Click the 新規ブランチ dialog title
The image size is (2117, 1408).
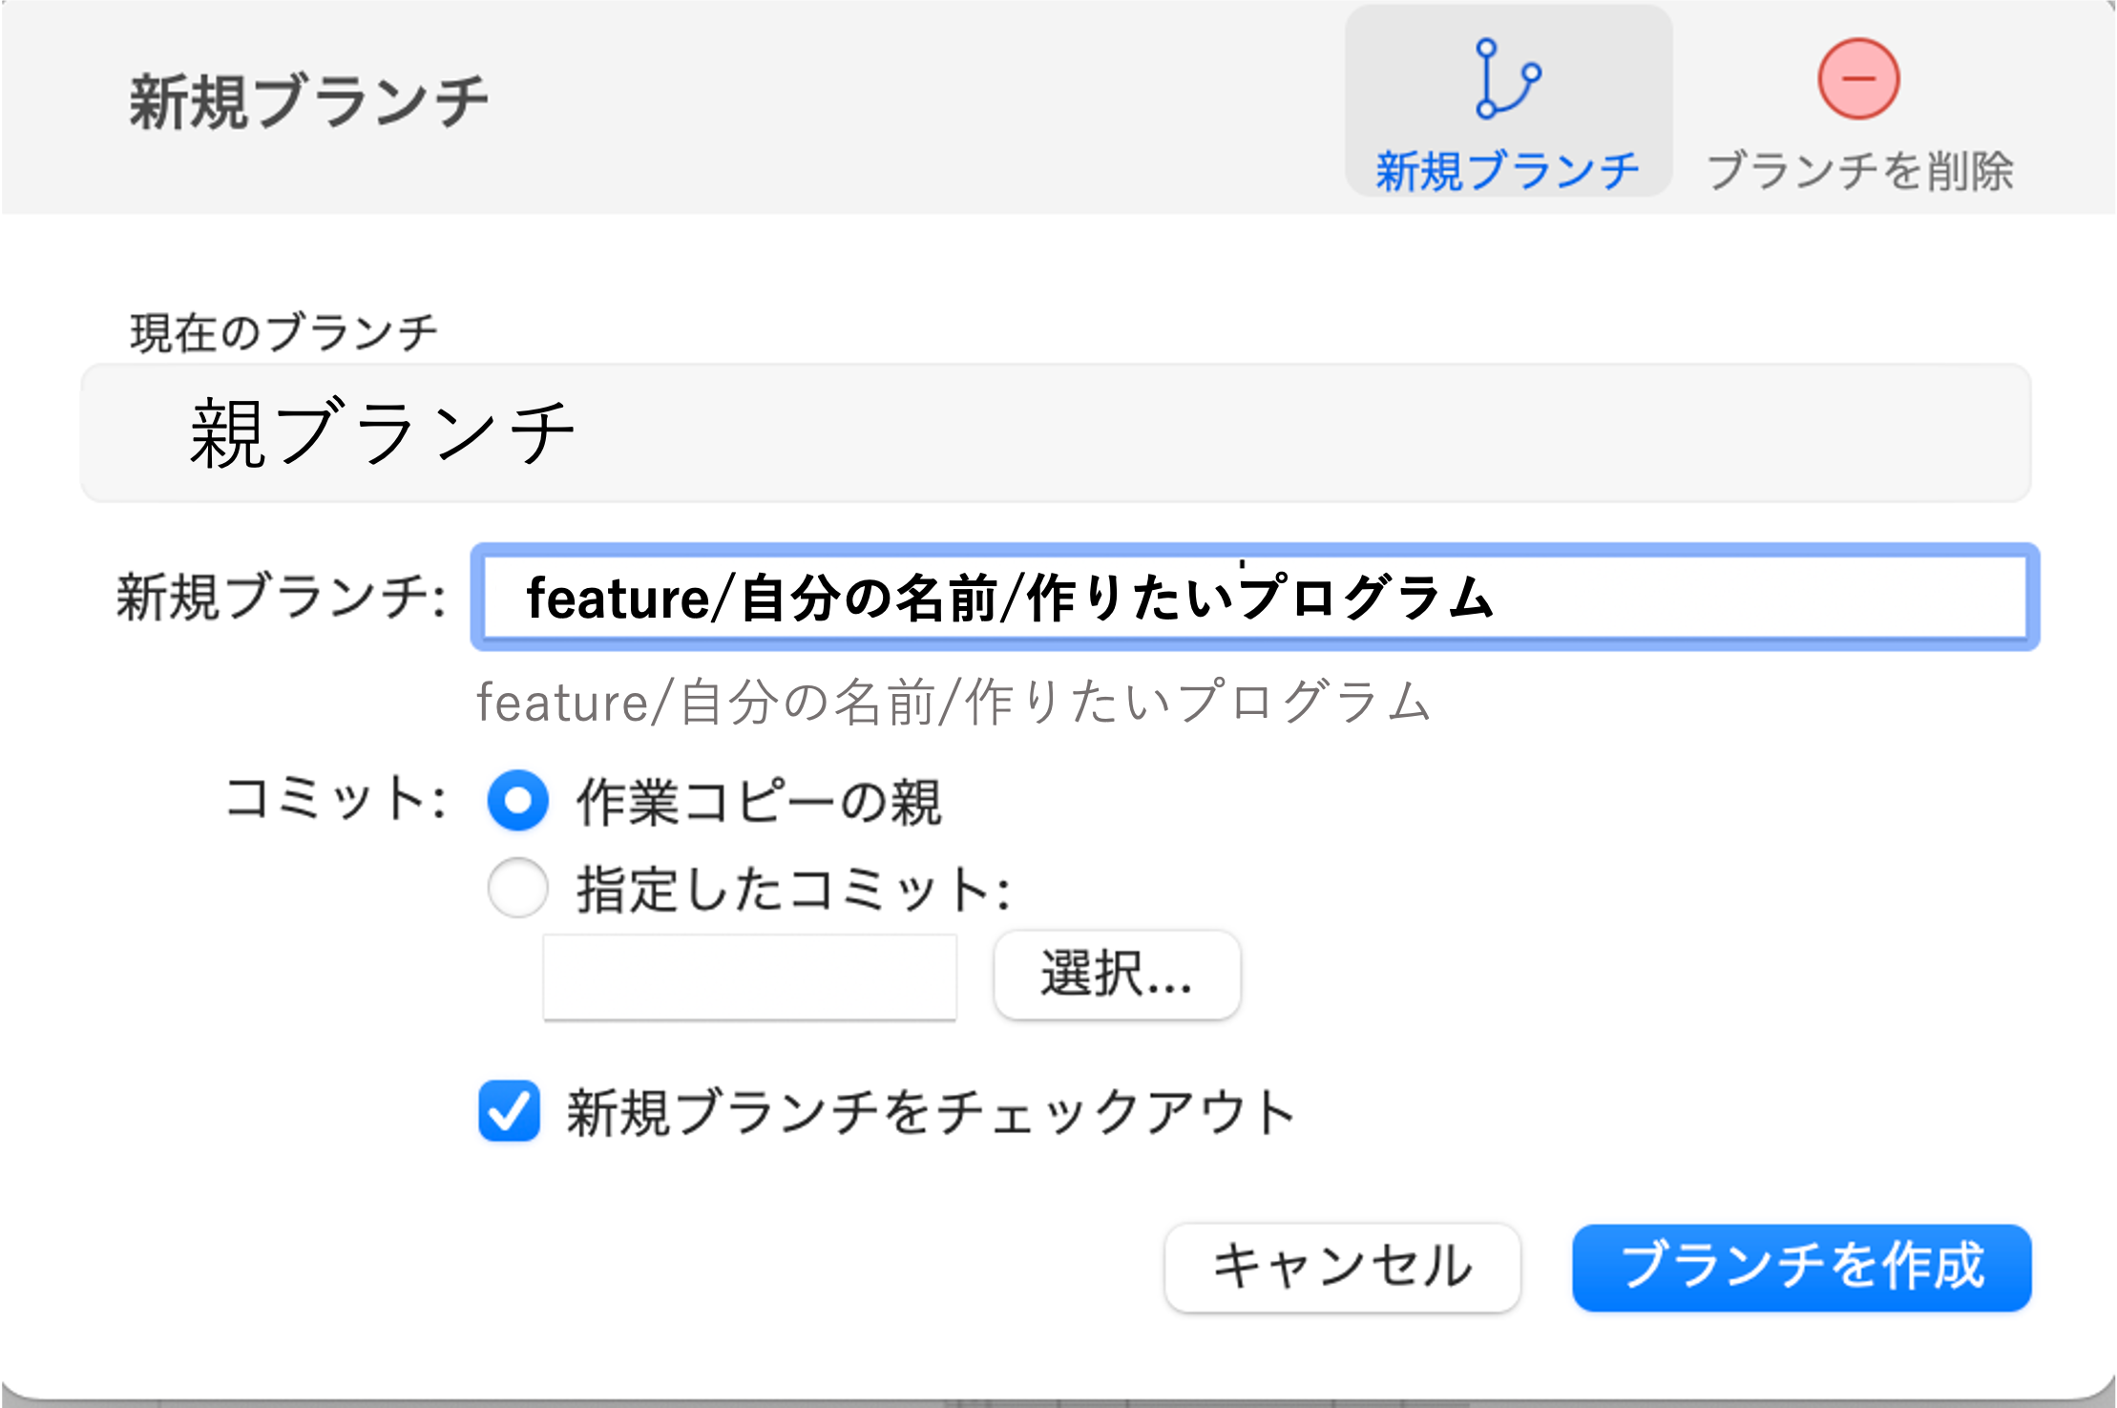pos(308,101)
